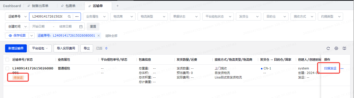
Task: Click the 运输单号/状态 column header
Action: click(23, 60)
